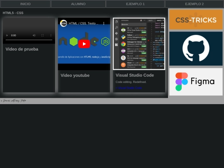Open the YouTube title 'HTML / CSS. Texto ...'
This screenshot has width=224, height=168.
click(x=83, y=23)
